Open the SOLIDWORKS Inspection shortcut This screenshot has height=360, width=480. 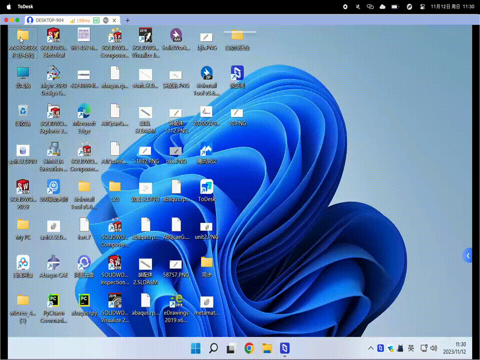[115, 270]
